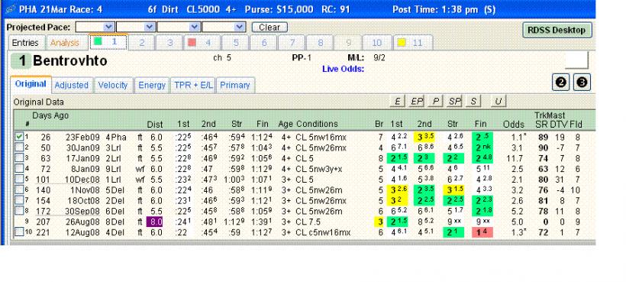Open the Velocity tab
The image size is (626, 282).
(113, 85)
